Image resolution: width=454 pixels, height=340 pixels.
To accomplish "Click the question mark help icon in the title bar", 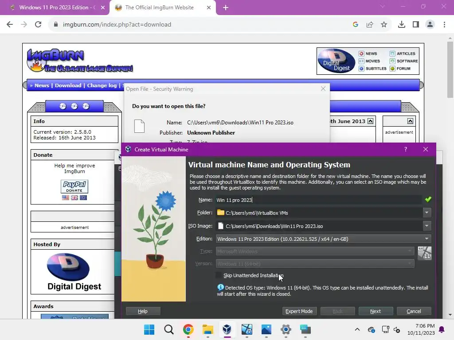I will [x=405, y=149].
